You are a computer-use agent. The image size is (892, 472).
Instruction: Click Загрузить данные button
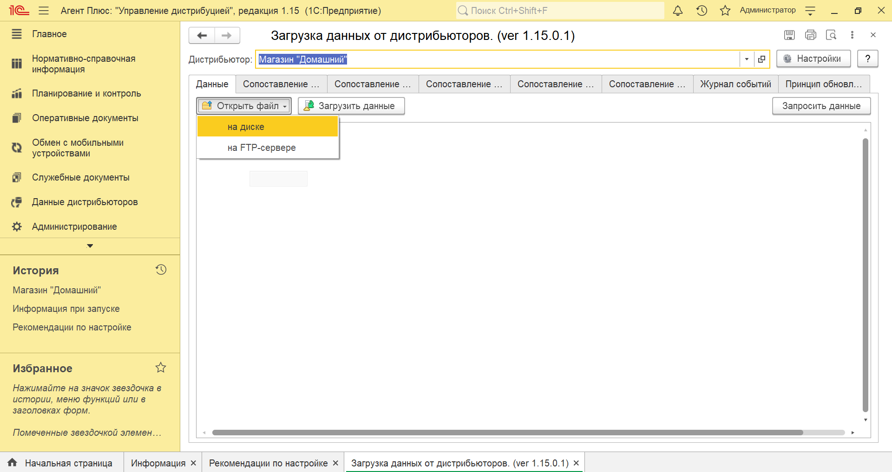(x=351, y=106)
